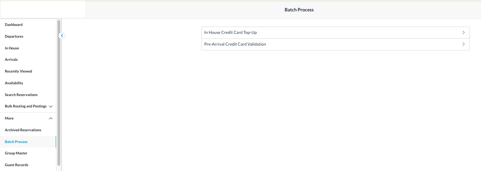Select Batch Process in the sidebar
Viewport: 481px width, 171px height.
[16, 142]
